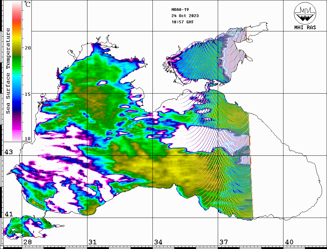The height and width of the screenshot is (249, 327).
Task: Click the °C unit label
Action: point(27,4)
